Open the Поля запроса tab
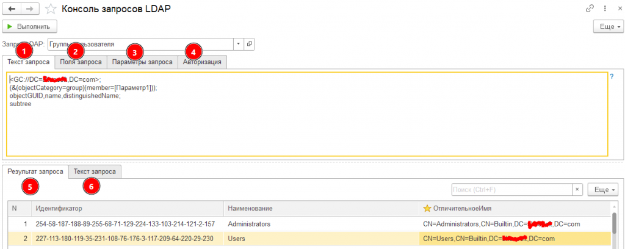 (x=81, y=62)
